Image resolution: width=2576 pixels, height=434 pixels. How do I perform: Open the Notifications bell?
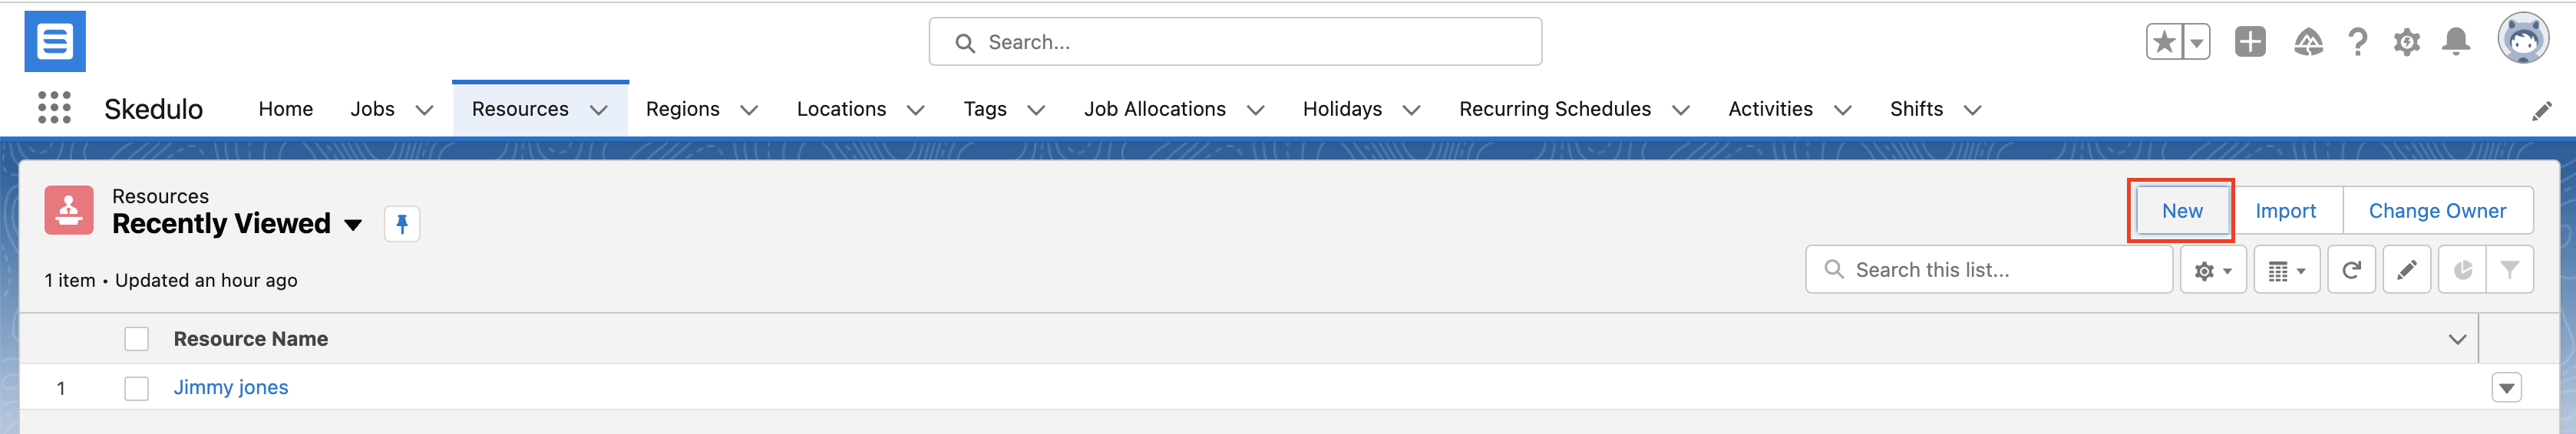tap(2456, 42)
